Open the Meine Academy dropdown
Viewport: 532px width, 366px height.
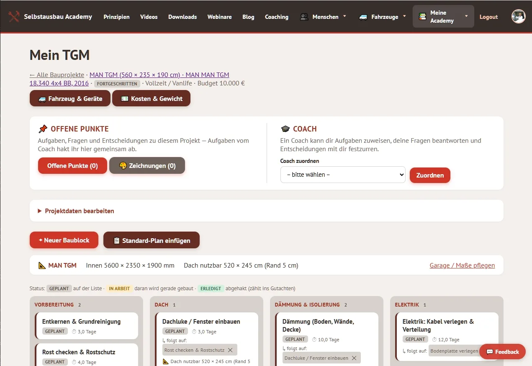pos(443,17)
